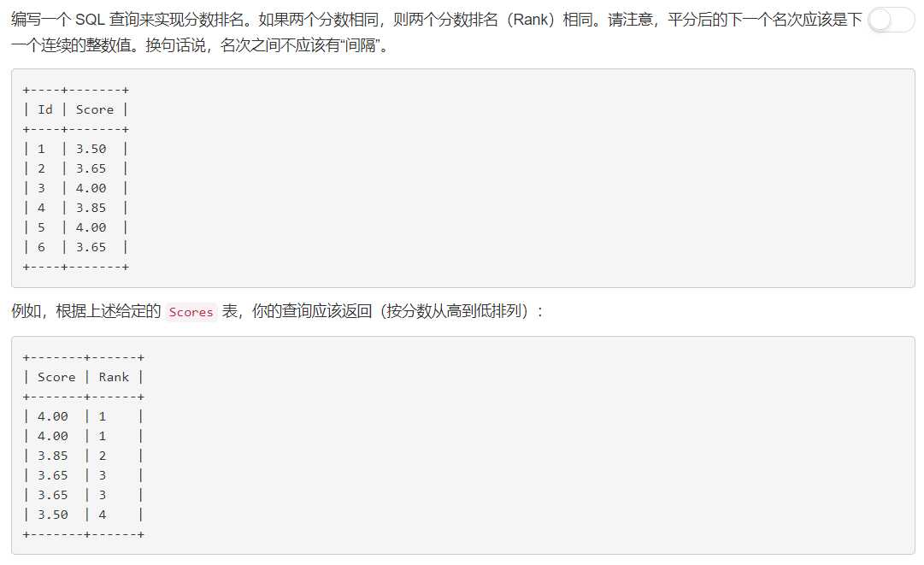Click score 4.00 in the Id 5 row
This screenshot has width=924, height=565.
(91, 227)
